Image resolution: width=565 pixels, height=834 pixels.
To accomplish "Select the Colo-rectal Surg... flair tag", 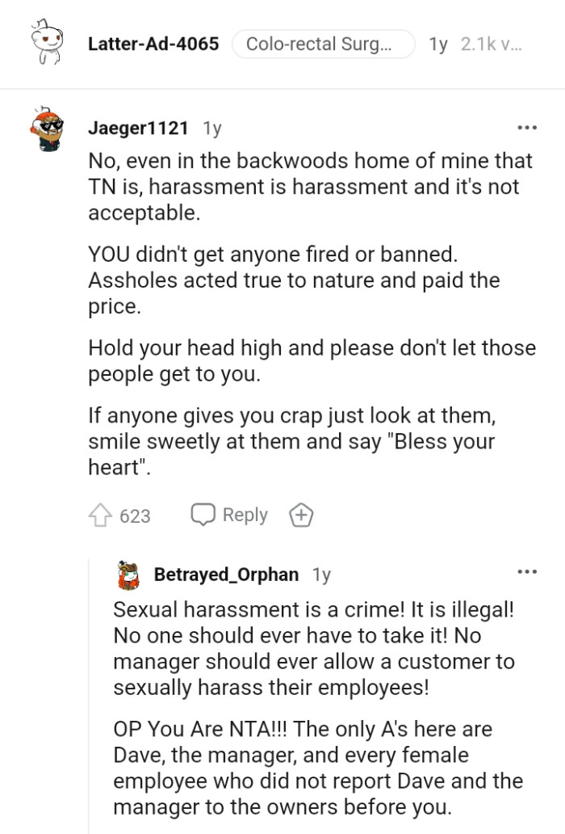I will tap(323, 44).
